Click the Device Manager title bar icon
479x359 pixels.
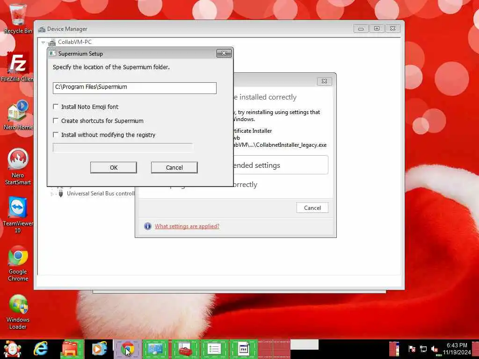coord(42,29)
